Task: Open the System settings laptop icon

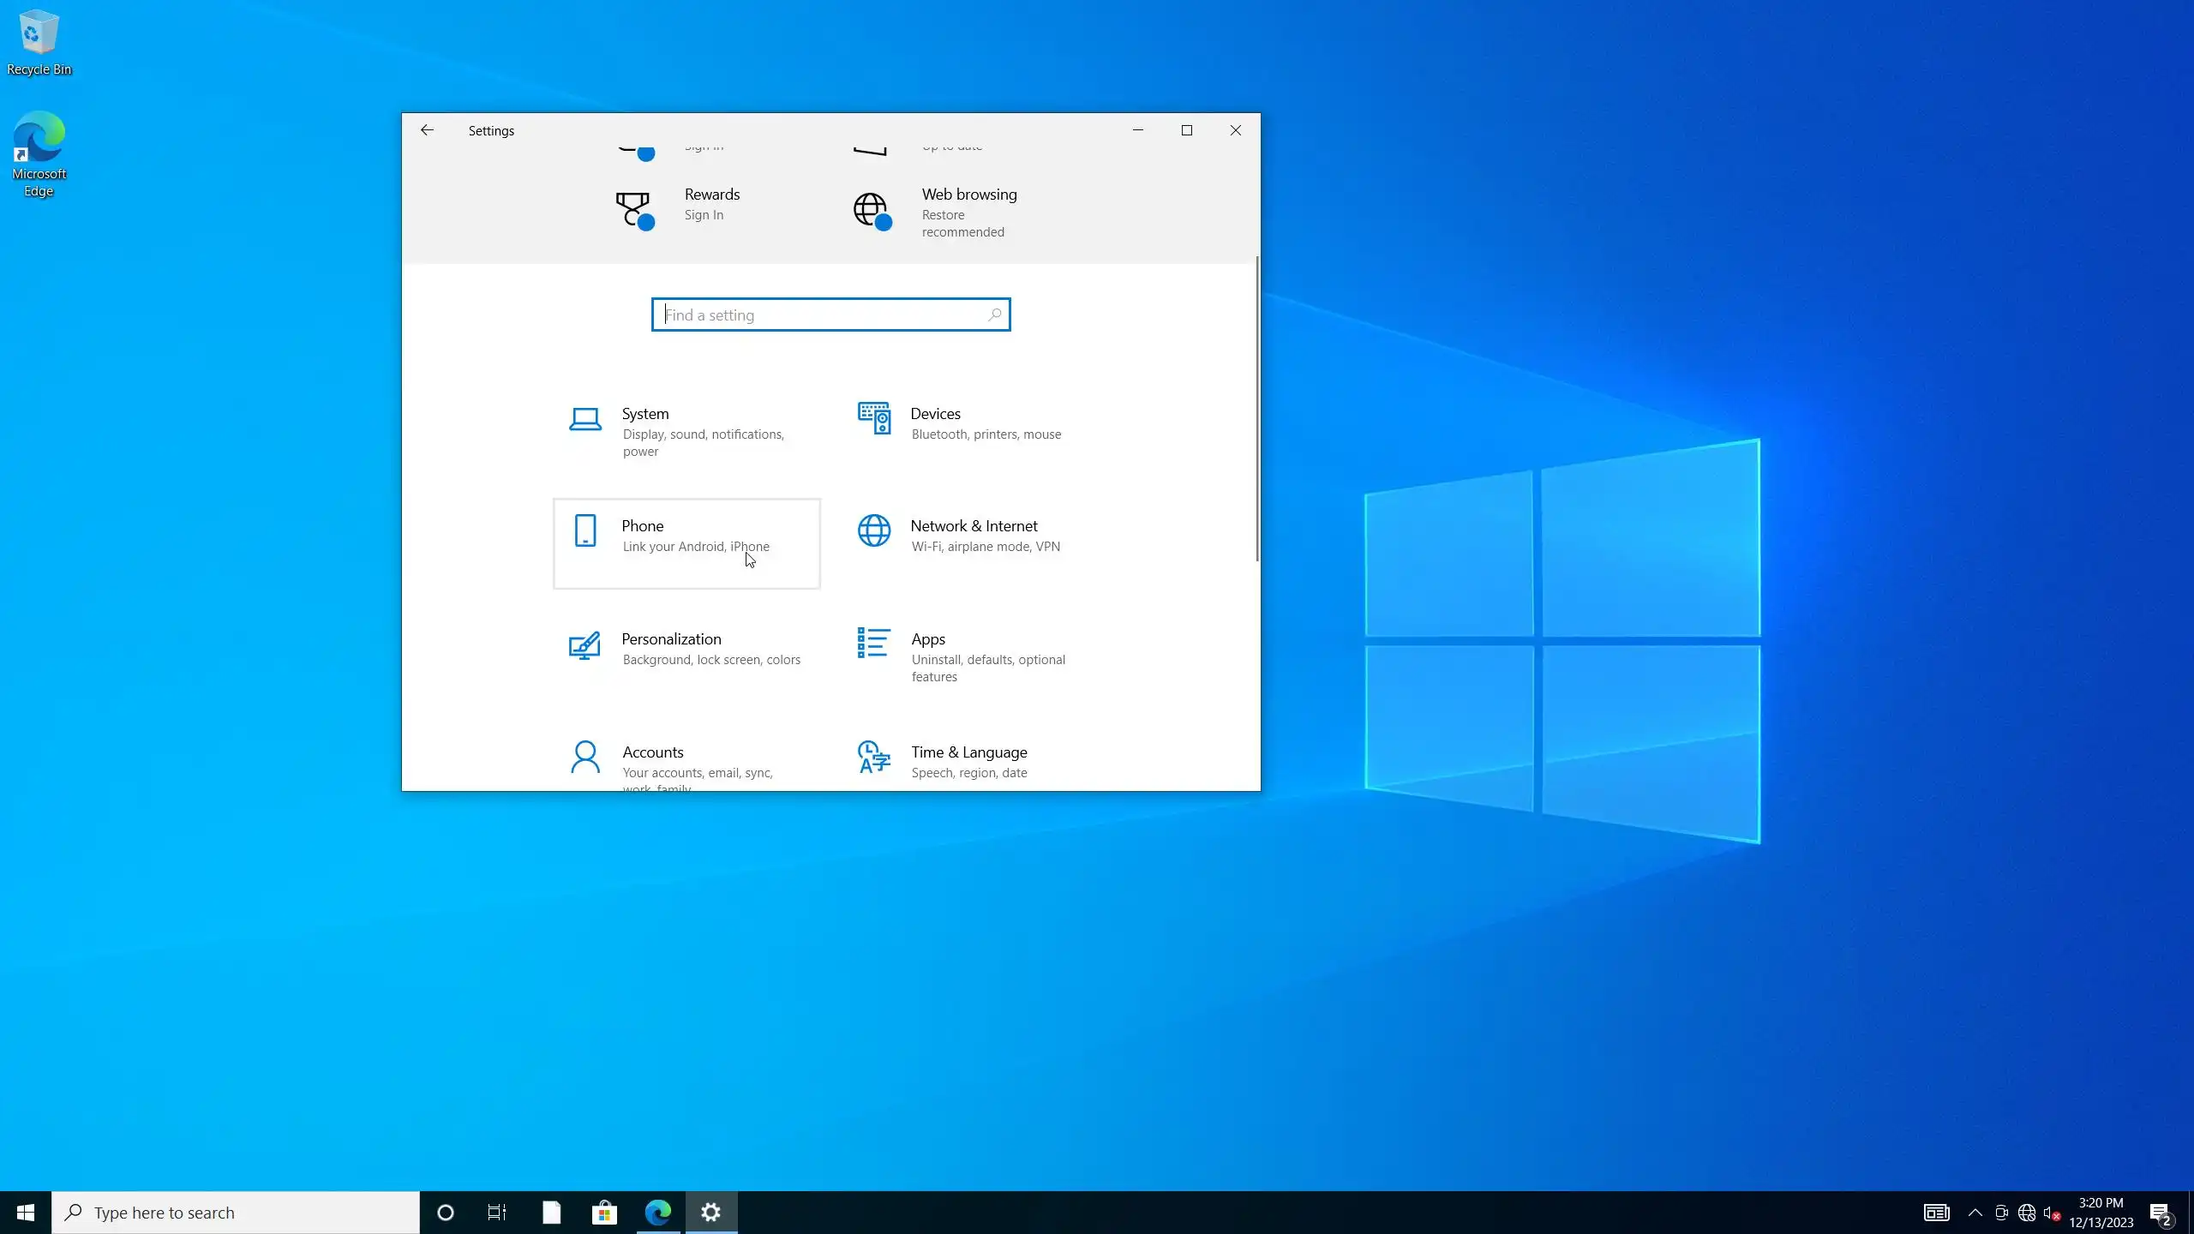Action: pos(585,419)
